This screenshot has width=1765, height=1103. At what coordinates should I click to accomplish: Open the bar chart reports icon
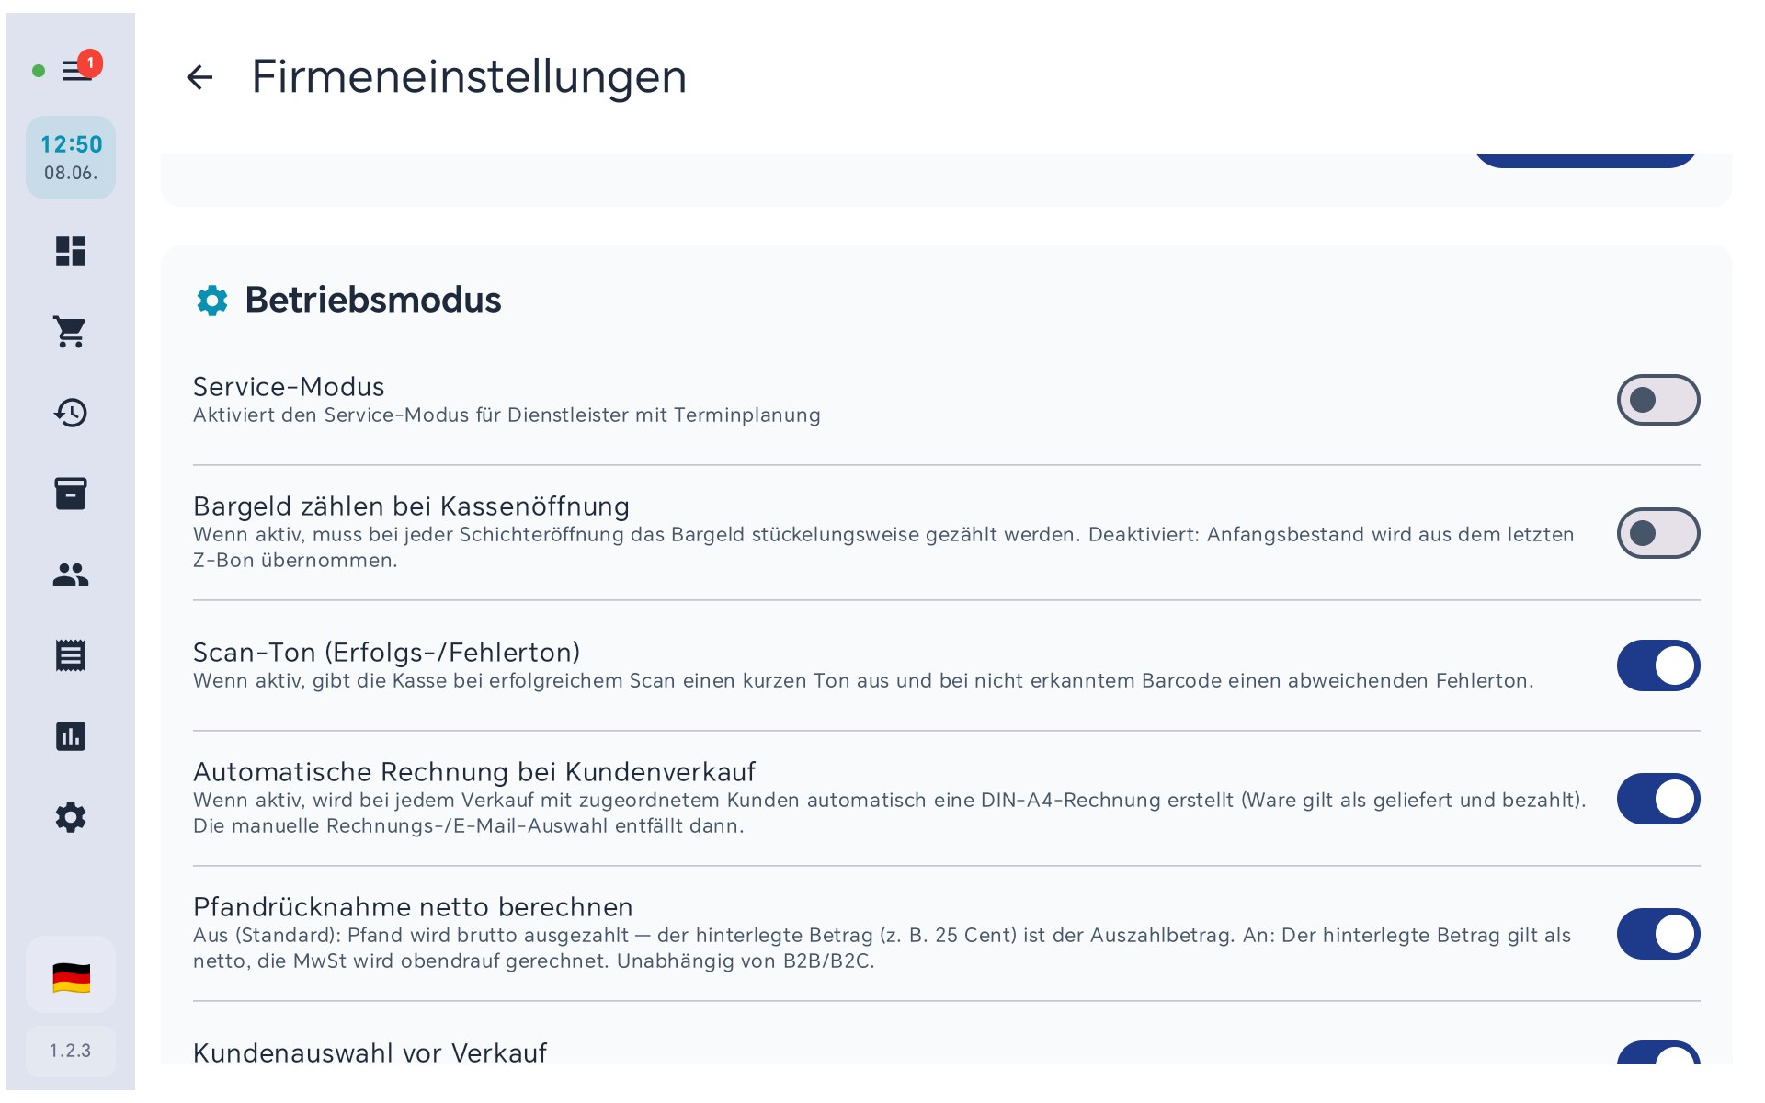[71, 736]
